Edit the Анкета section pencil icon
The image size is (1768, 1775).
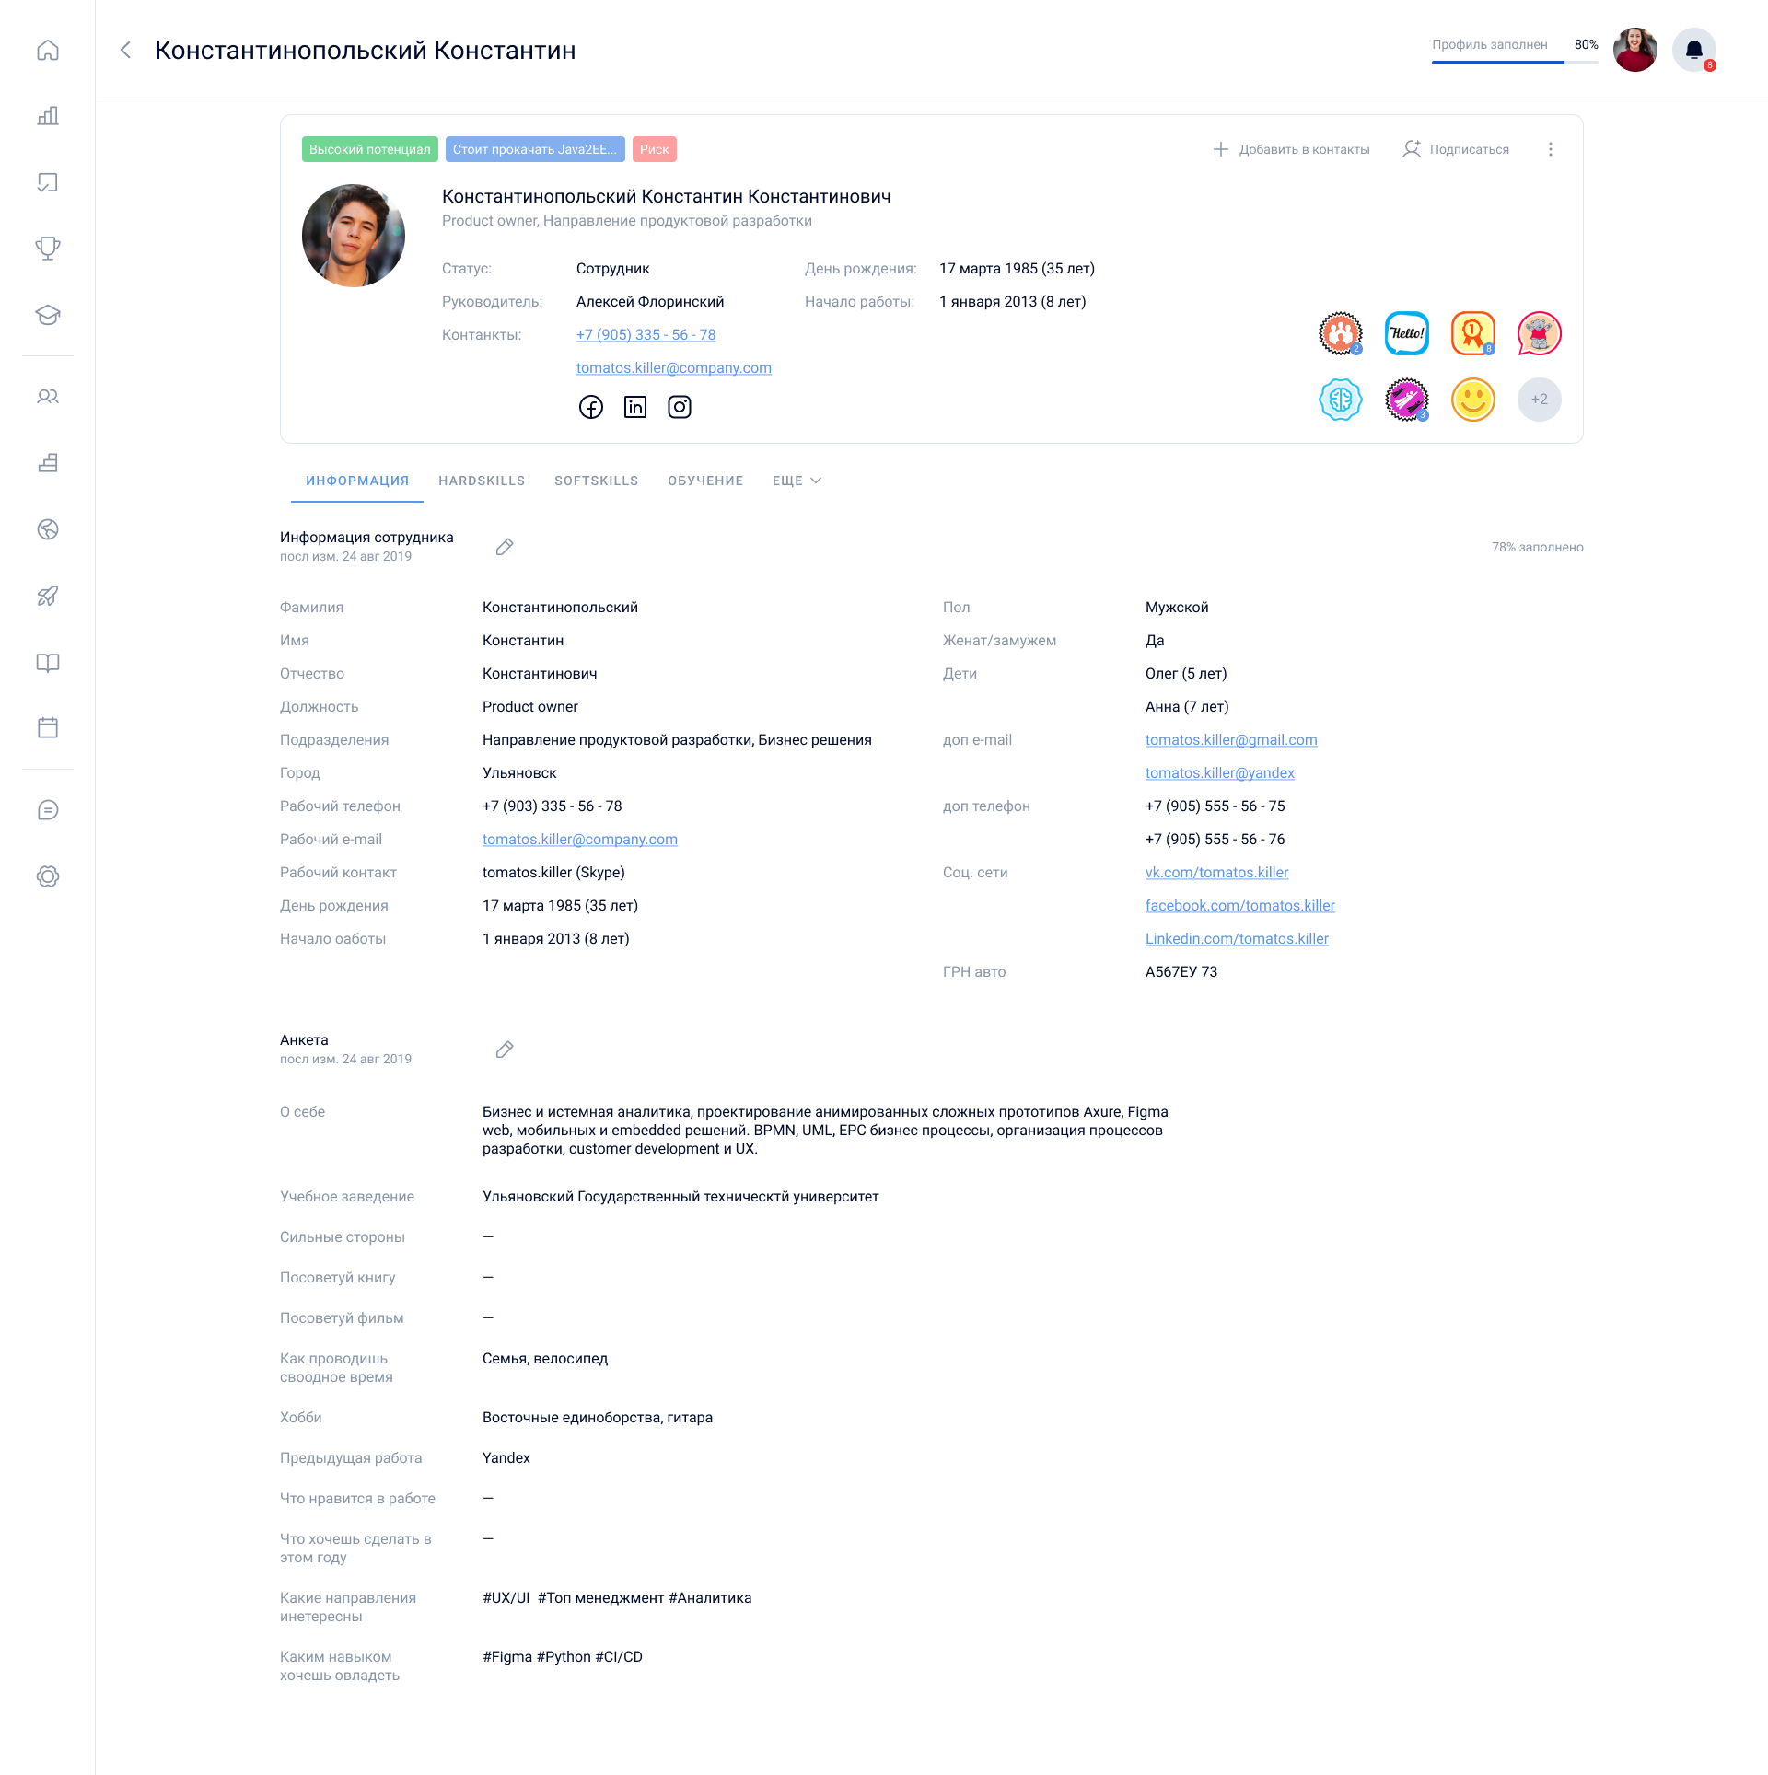[505, 1050]
